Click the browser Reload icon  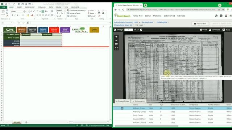pyautogui.click(x=123, y=10)
